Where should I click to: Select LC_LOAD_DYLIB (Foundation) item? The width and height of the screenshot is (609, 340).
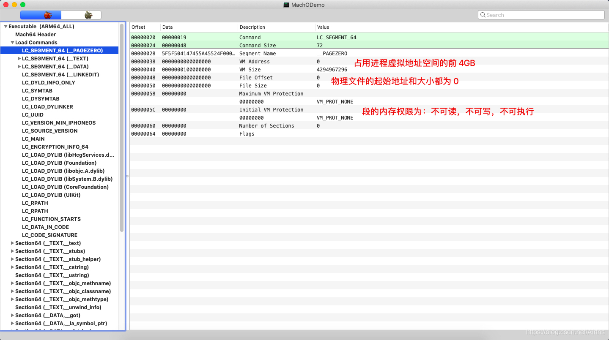point(59,163)
